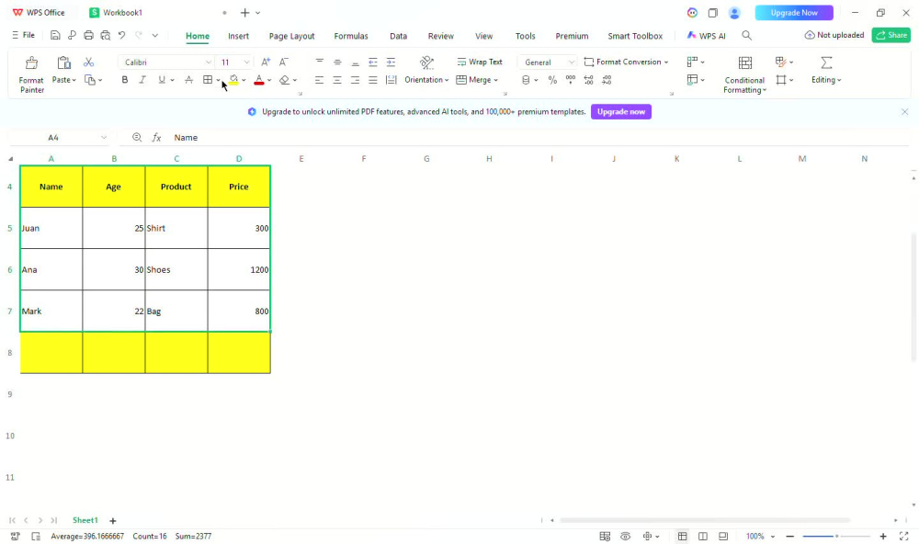The width and height of the screenshot is (919, 544).
Task: Click the Print icon in the quick toolbar
Action: [x=88, y=35]
